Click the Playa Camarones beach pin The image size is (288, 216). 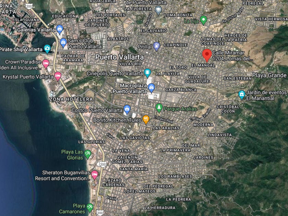[89, 208]
